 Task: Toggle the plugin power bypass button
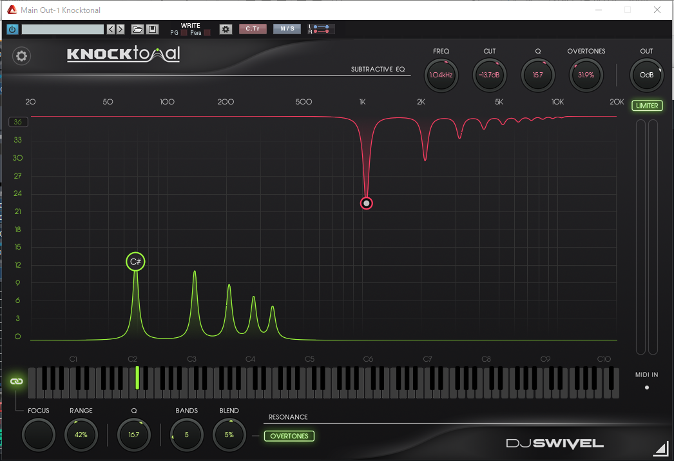click(x=12, y=29)
